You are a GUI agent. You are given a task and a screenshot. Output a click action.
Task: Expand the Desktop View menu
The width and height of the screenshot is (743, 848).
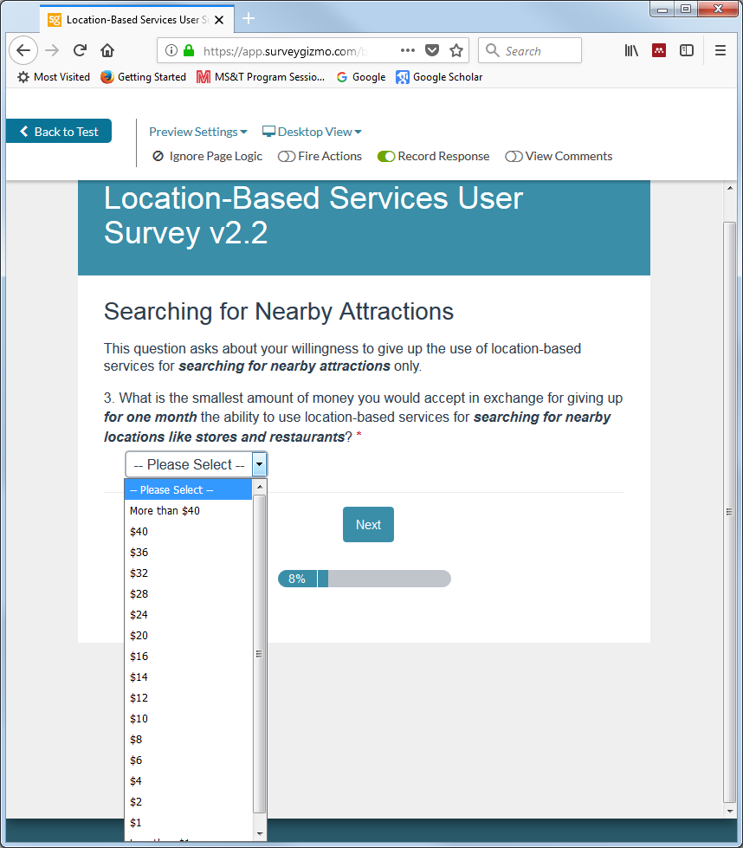(312, 132)
